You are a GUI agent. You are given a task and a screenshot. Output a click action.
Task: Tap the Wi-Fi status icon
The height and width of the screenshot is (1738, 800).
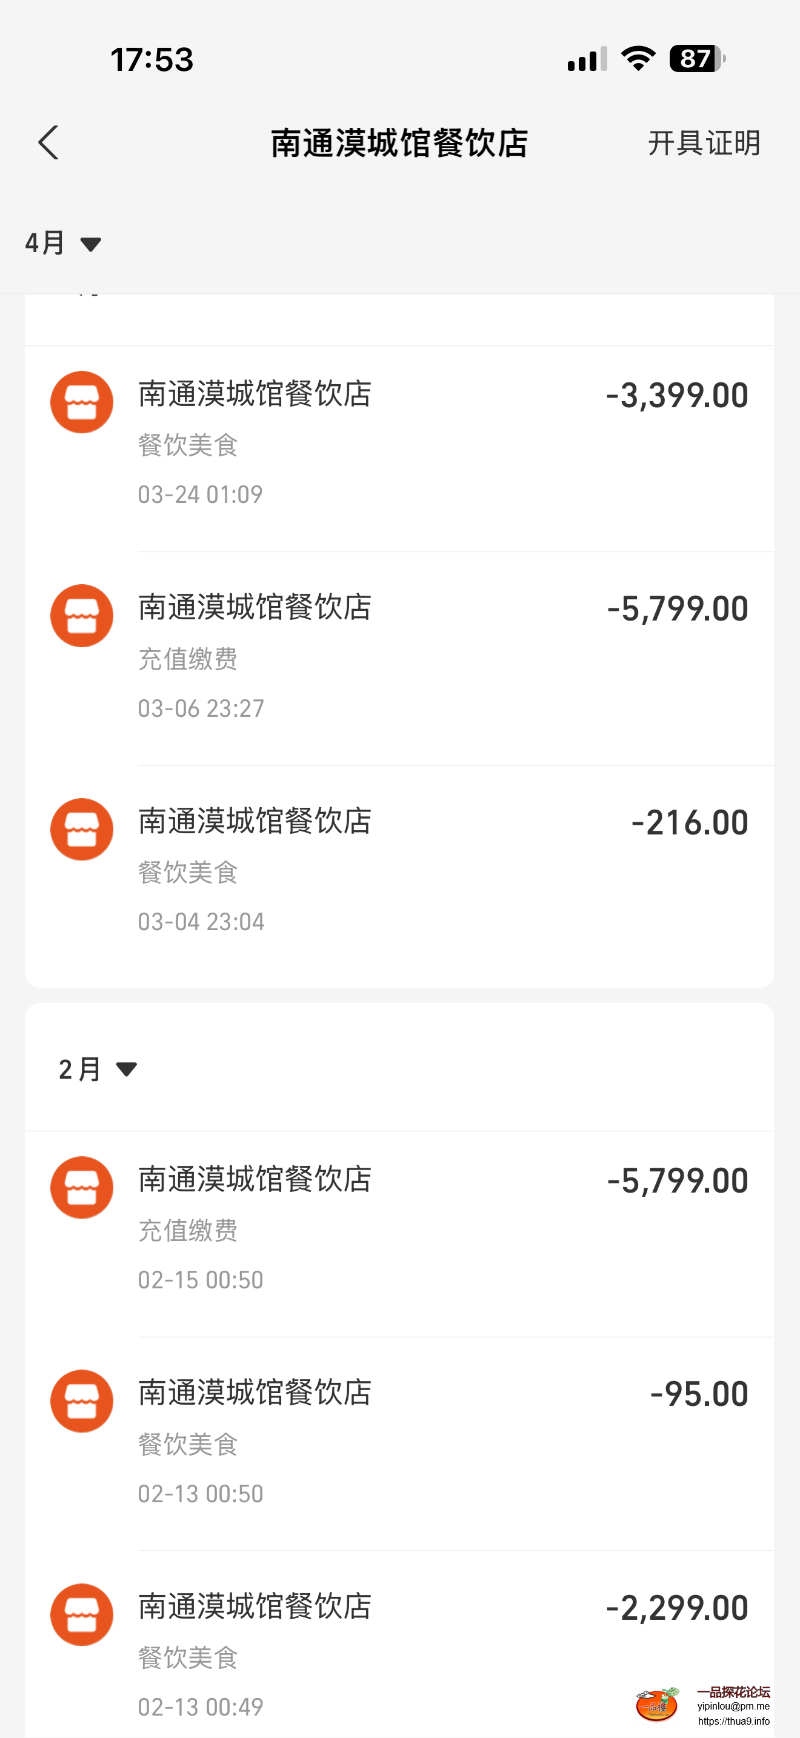click(x=638, y=59)
